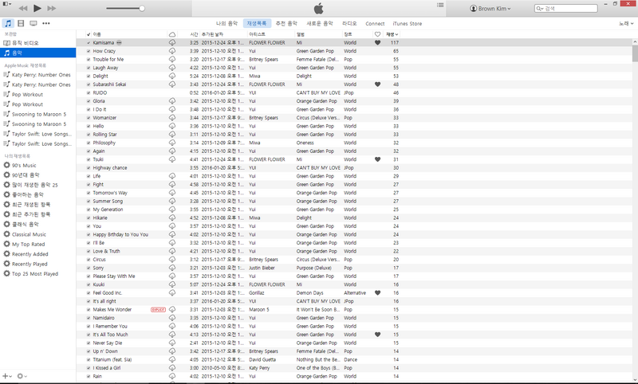Switch to the TV Shows monitor icon
This screenshot has width=638, height=384.
[x=33, y=24]
